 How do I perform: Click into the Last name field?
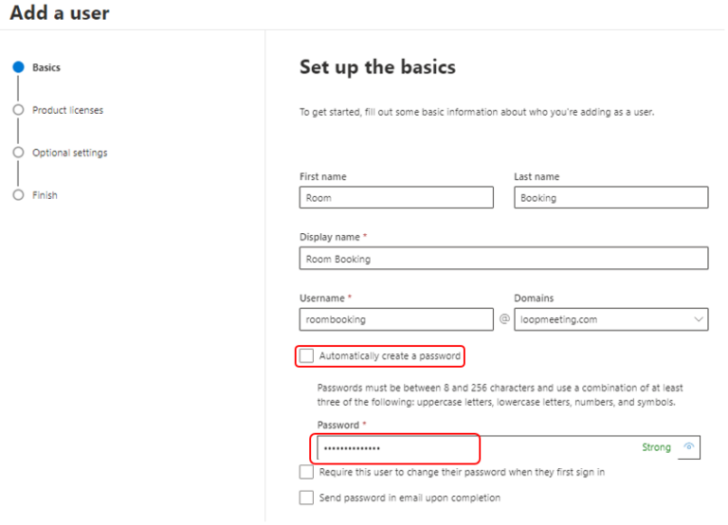click(611, 197)
